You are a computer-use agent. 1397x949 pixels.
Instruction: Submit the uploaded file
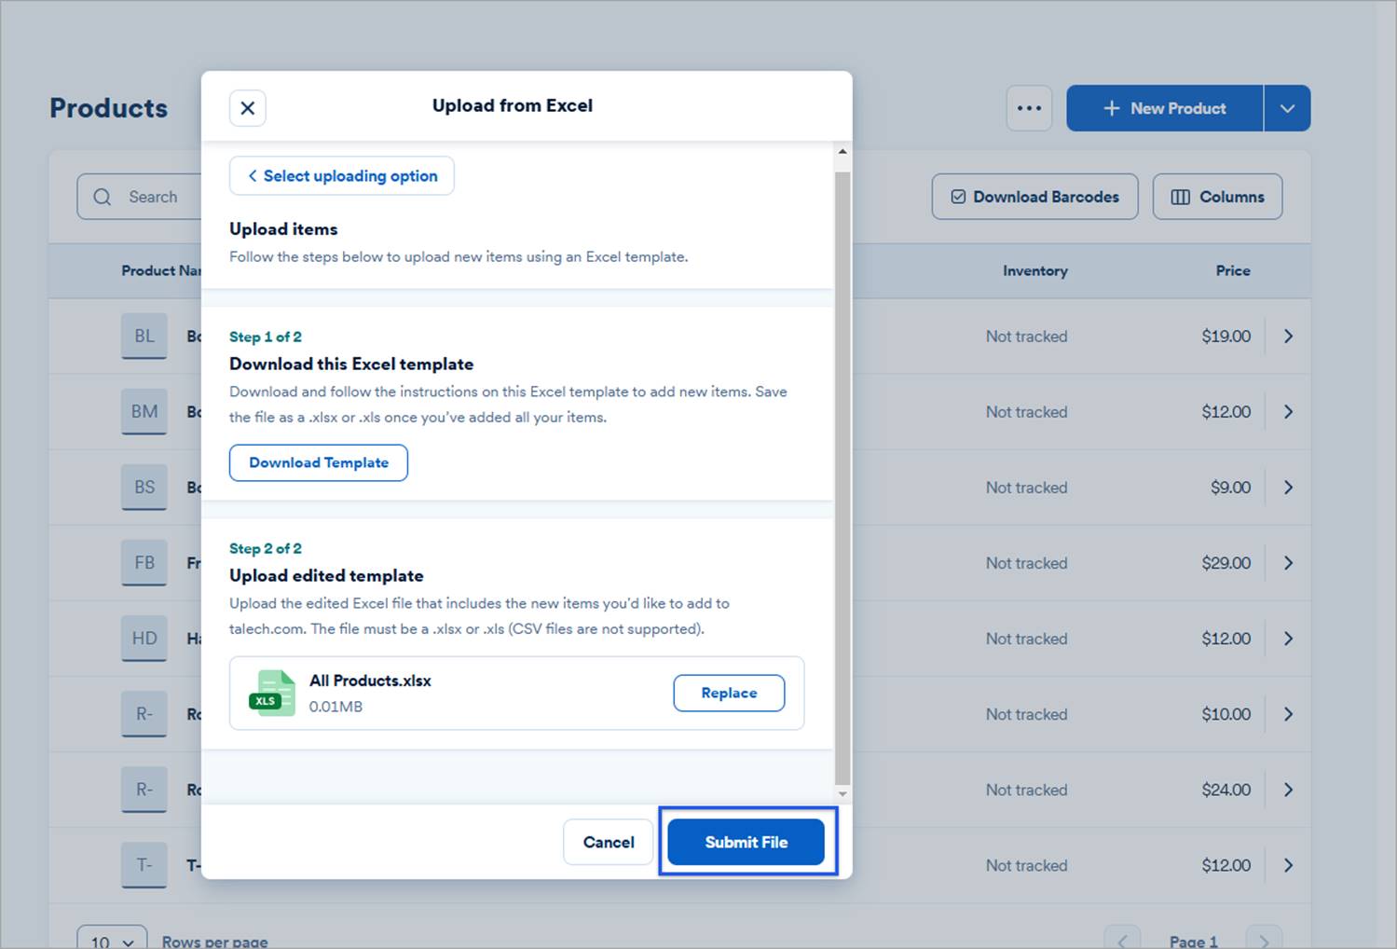(746, 842)
